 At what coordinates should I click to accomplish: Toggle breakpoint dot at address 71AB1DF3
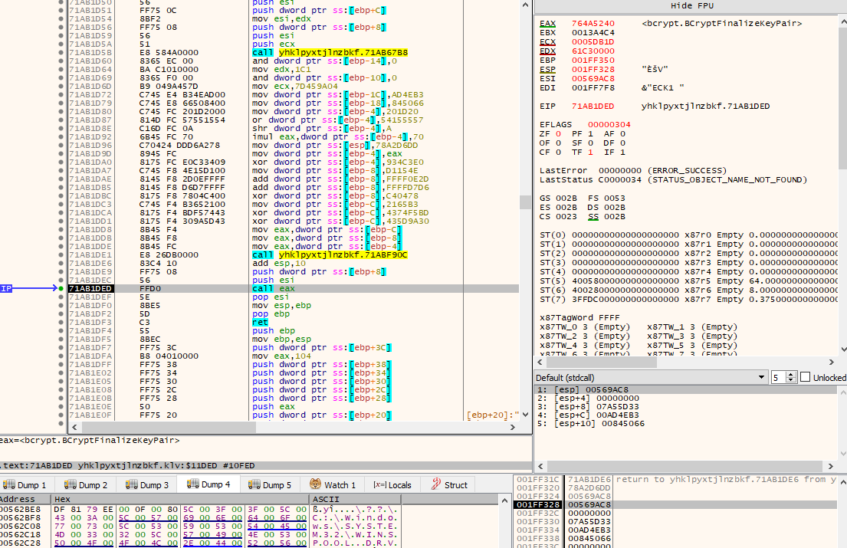(61, 323)
